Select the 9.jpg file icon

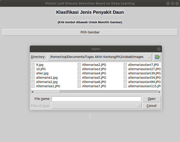click(x=33, y=65)
